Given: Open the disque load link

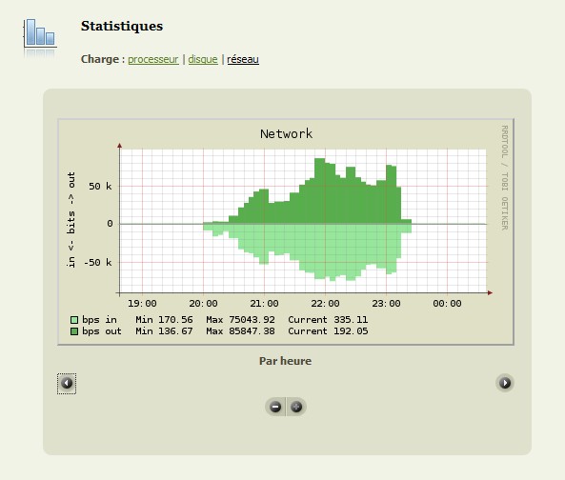Looking at the screenshot, I should [x=203, y=59].
